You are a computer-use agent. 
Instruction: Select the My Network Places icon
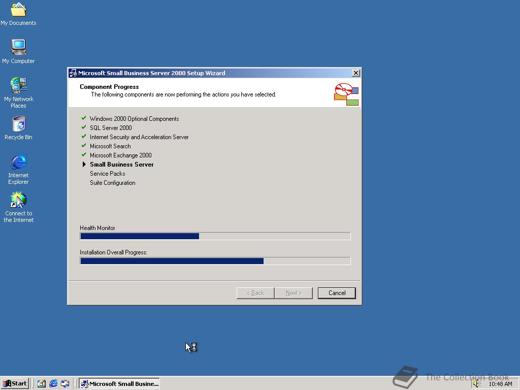18,92
